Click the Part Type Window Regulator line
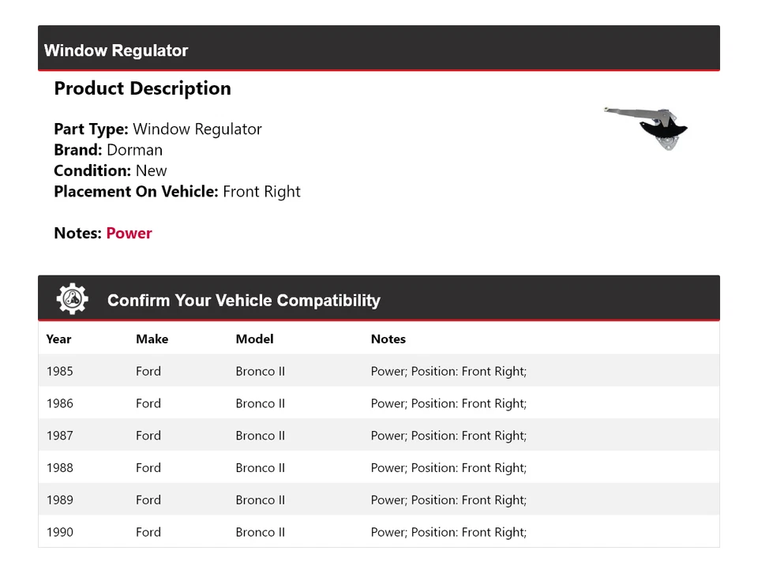The height and width of the screenshot is (573, 758). 158,129
